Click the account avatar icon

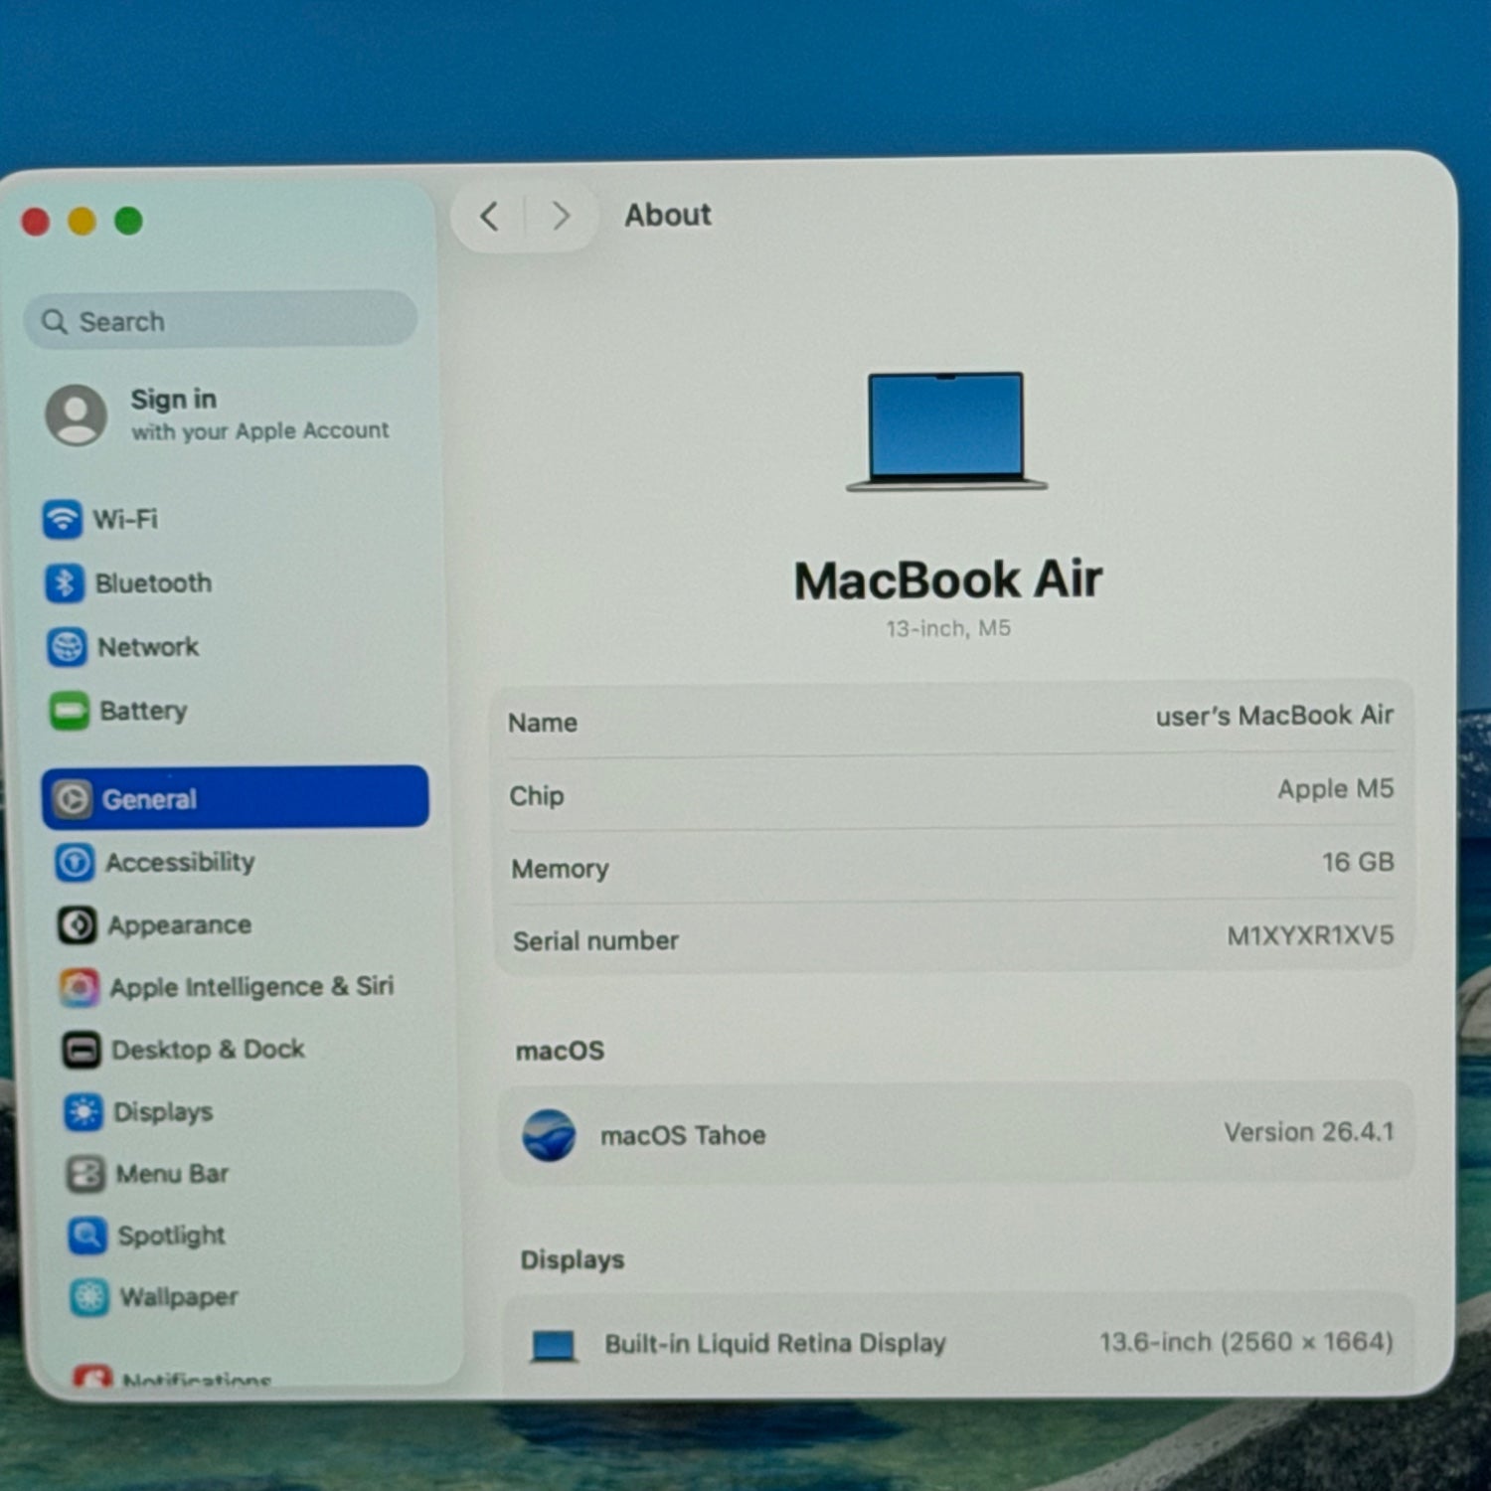tap(76, 415)
